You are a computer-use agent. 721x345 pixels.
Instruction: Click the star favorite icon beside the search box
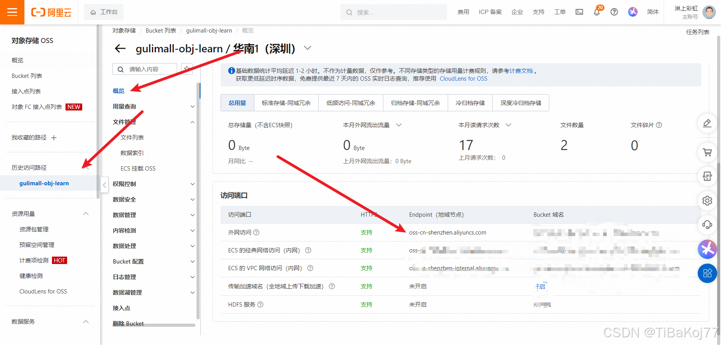(x=187, y=69)
